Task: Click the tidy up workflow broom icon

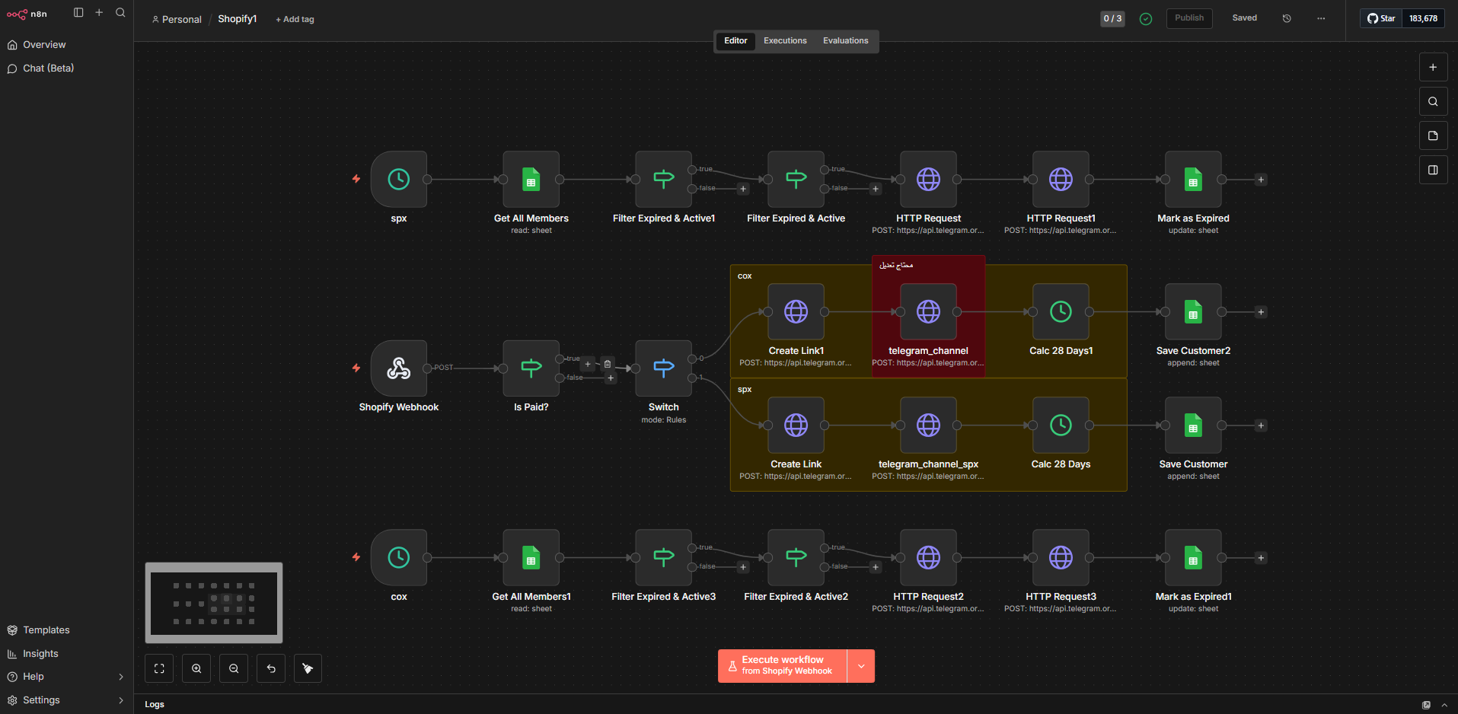Action: [308, 668]
